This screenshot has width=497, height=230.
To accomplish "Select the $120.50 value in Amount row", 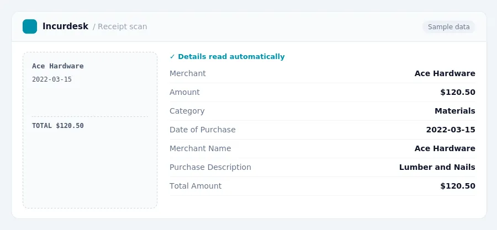I will point(458,92).
